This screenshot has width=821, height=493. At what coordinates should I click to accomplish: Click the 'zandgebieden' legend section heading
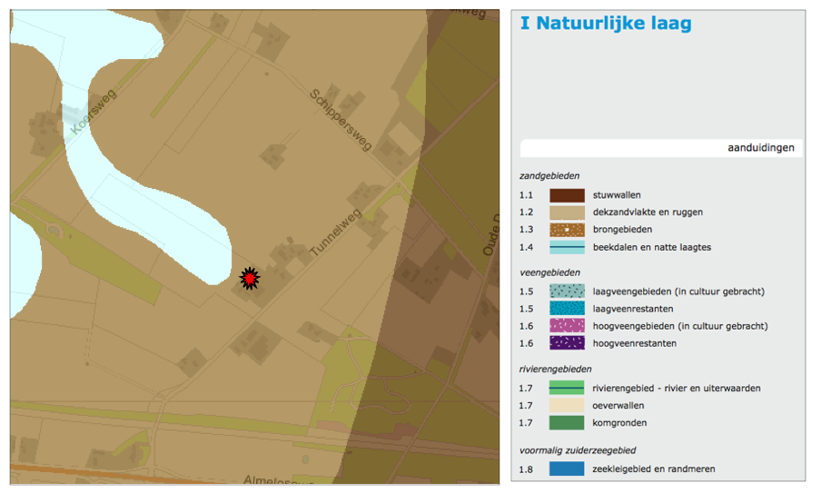point(549,176)
